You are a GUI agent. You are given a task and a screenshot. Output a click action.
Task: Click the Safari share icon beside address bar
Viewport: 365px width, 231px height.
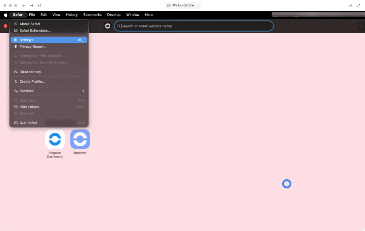point(362,26)
